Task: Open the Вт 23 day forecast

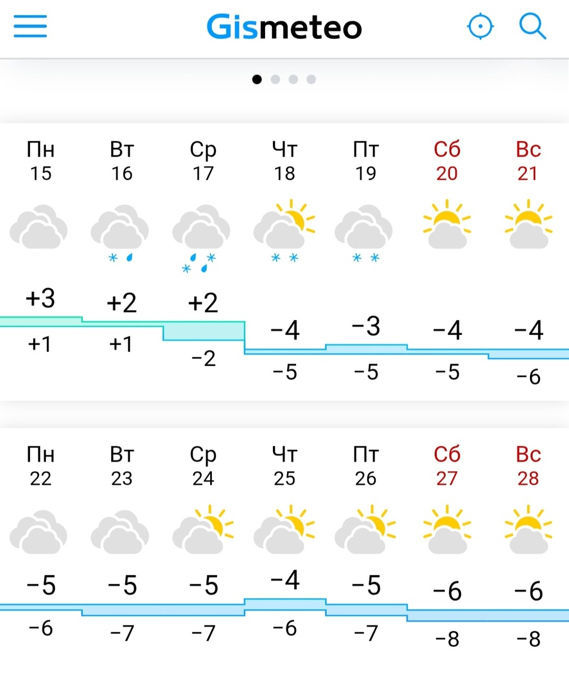Action: click(122, 465)
